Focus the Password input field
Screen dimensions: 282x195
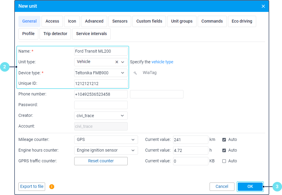(101, 105)
